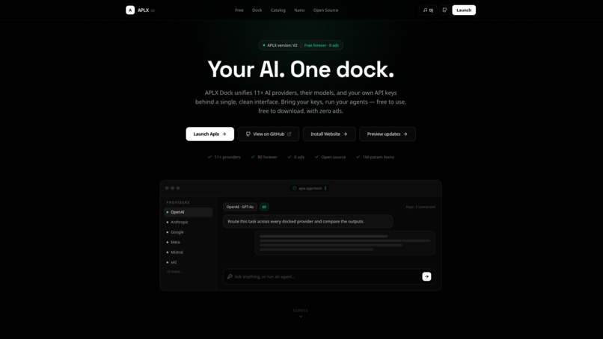The height and width of the screenshot is (339, 603).
Task: Click the 11+ providers checkmark text
Action: pos(227,157)
